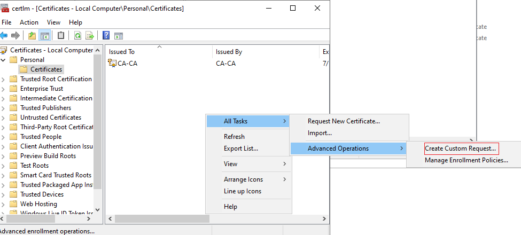Choose Manage Enrollment Policies option
Screen dimensions: 521x235
click(x=466, y=161)
